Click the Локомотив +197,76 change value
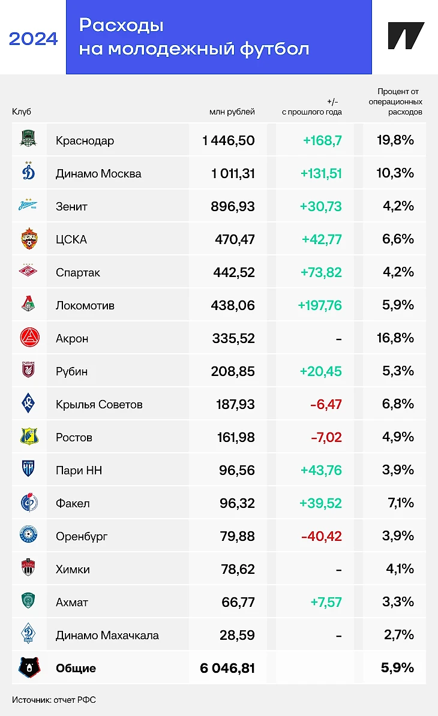The image size is (438, 716). click(x=320, y=305)
